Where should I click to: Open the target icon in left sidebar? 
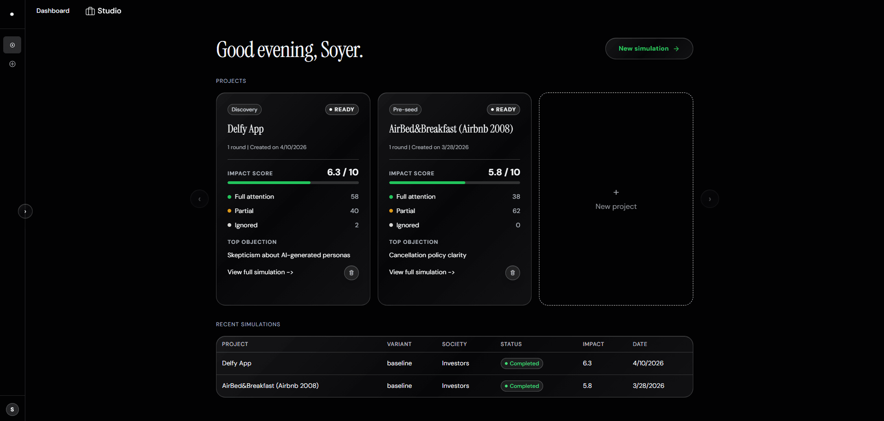tap(12, 45)
